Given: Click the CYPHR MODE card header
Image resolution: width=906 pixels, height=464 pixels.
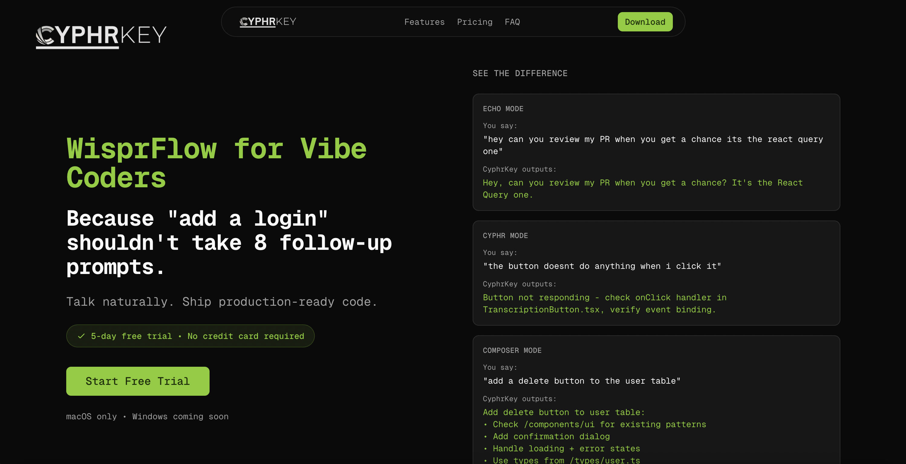Looking at the screenshot, I should [x=505, y=236].
